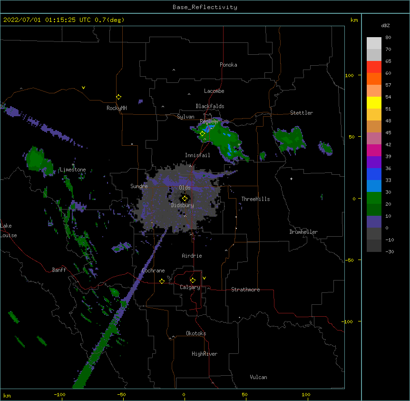
Task: Select the magenta 39–42 dBZ legend band
Action: click(374, 150)
